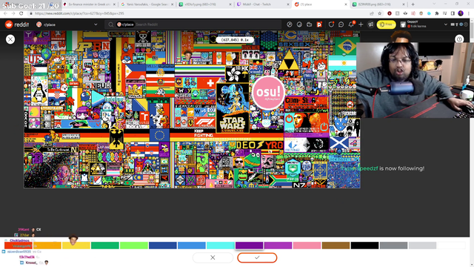Switch to the 829NR00.png browser tab

tap(378, 4)
